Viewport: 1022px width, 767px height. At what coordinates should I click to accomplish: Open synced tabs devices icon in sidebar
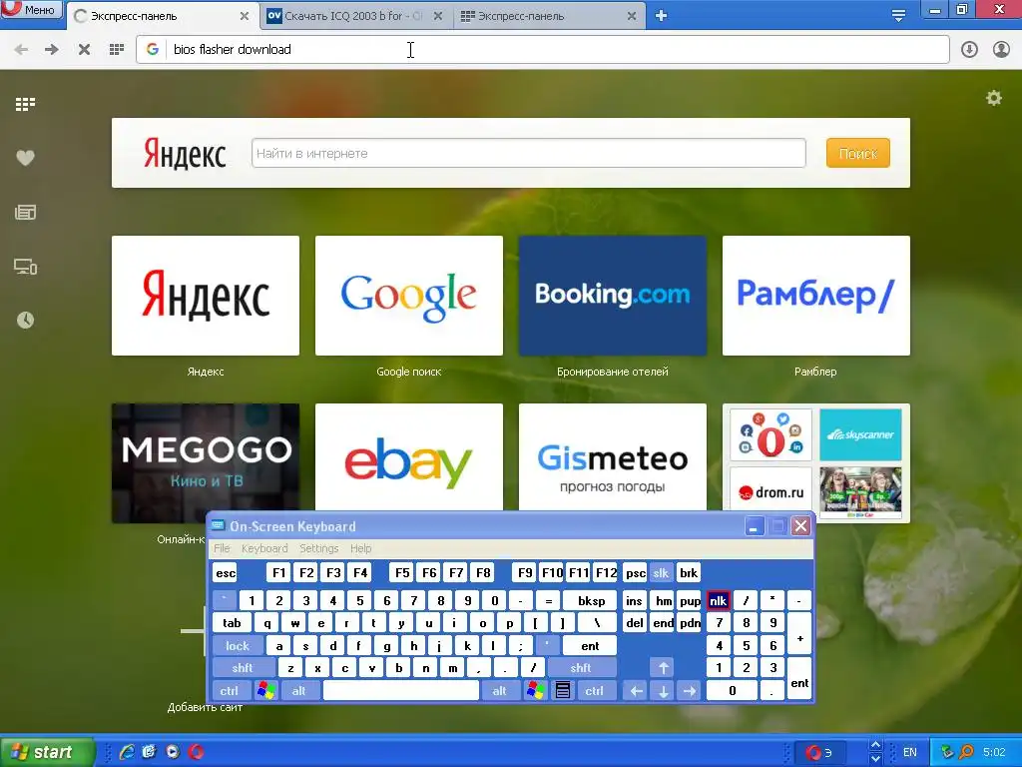pos(25,266)
